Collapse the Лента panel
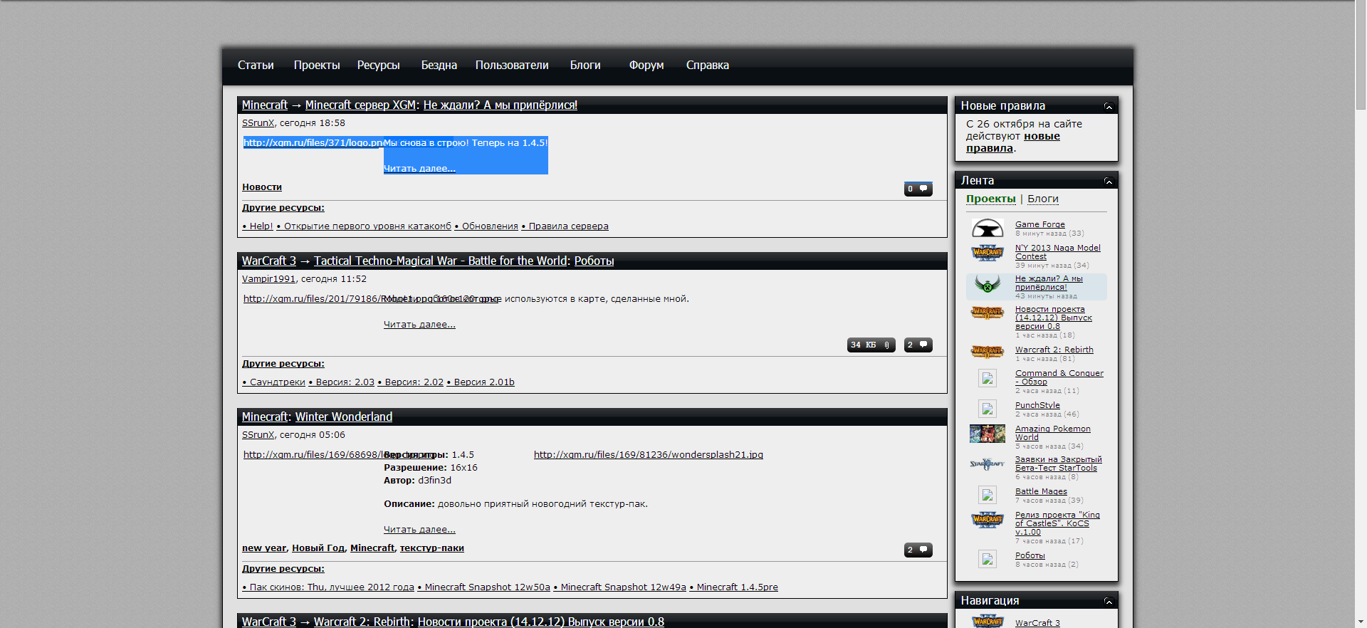Screen dimensions: 1367x628 click(x=1109, y=181)
